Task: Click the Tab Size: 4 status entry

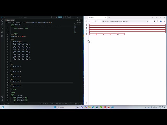Action: [x=47, y=104]
